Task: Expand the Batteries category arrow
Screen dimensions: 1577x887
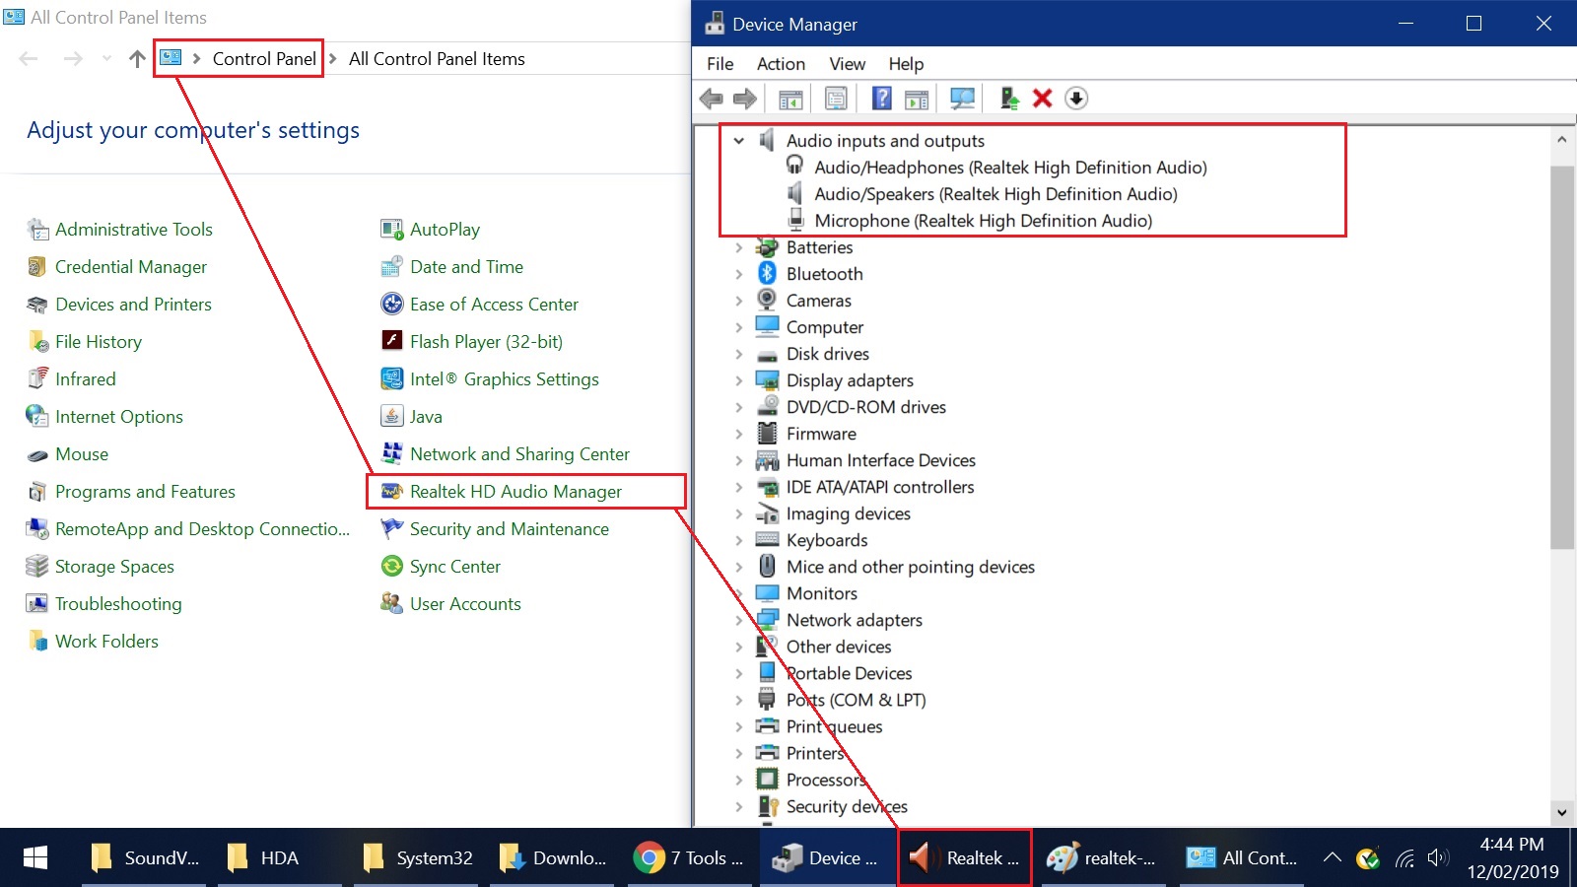Action: [x=738, y=247]
